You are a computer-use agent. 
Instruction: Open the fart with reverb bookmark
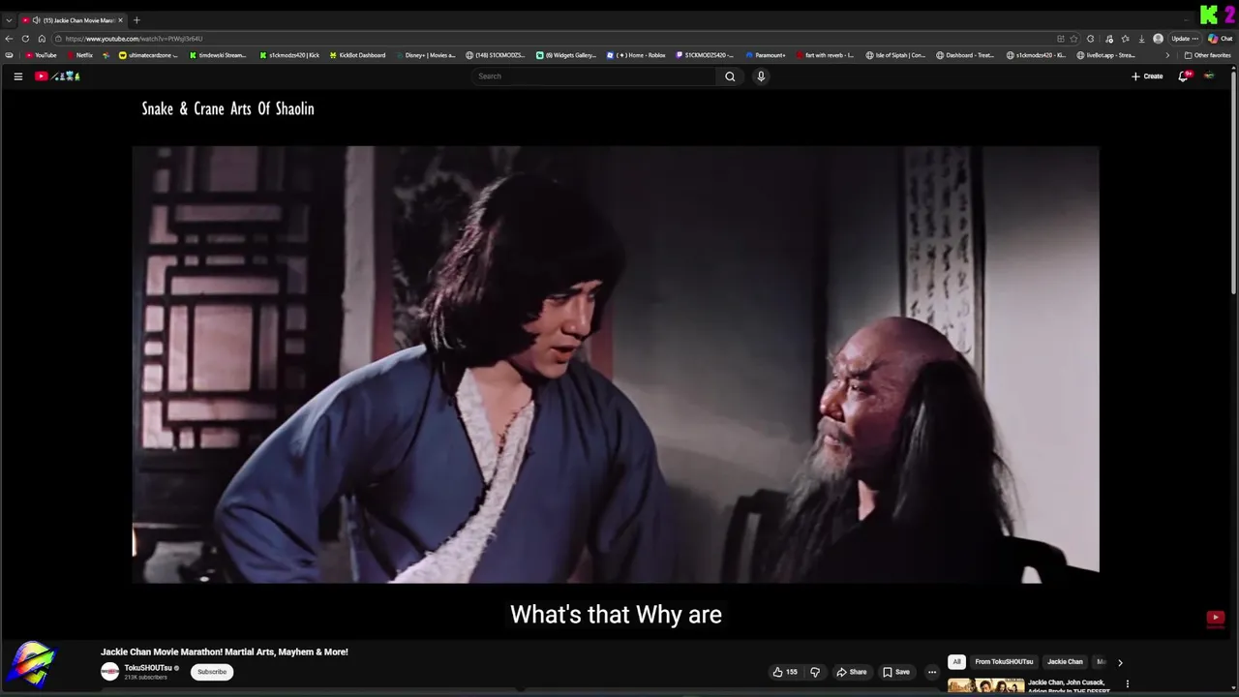tap(825, 55)
